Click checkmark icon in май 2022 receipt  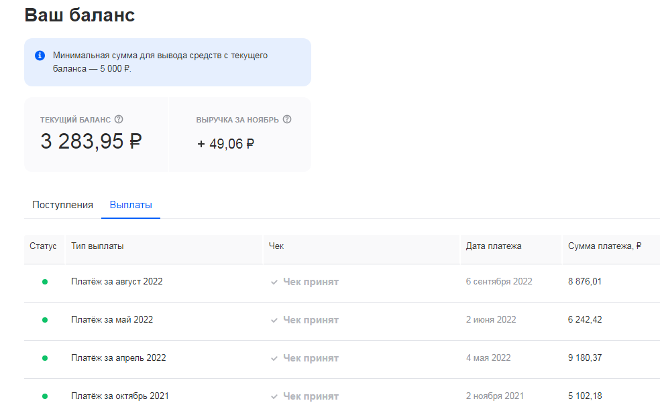(x=274, y=321)
